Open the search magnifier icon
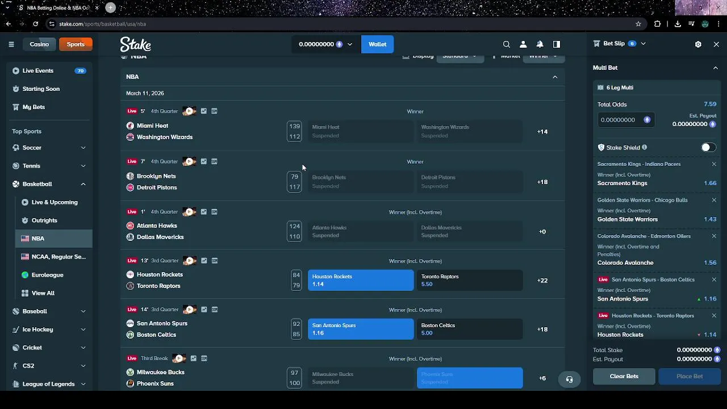The width and height of the screenshot is (727, 409). point(507,44)
